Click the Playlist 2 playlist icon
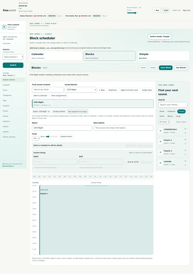Image resolution: width=193 pixels, height=274 pixels. 160,152
